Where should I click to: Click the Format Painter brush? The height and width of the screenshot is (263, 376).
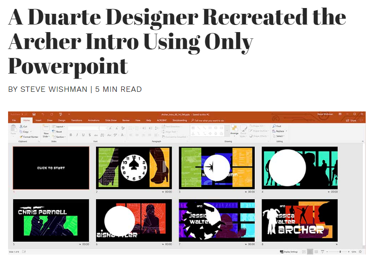[21, 137]
